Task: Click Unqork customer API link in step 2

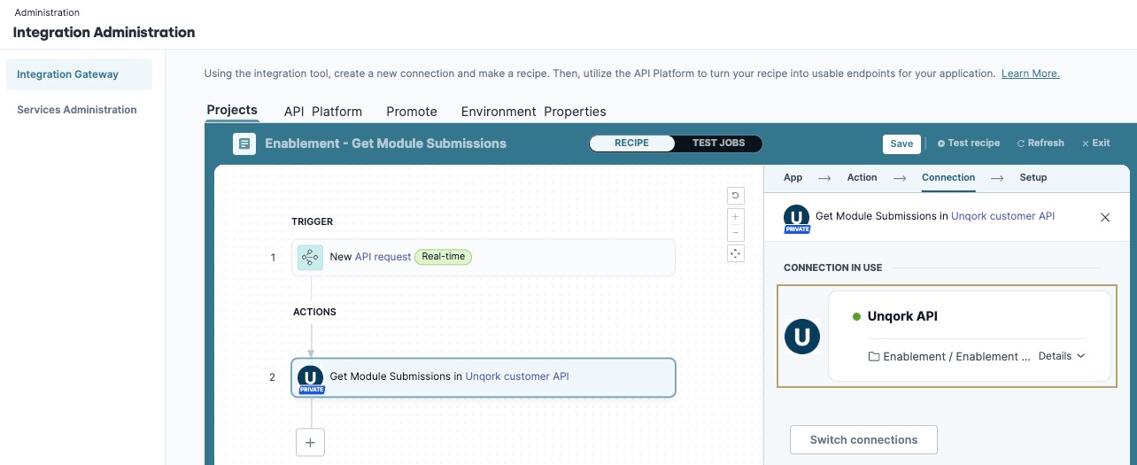Action: point(517,376)
